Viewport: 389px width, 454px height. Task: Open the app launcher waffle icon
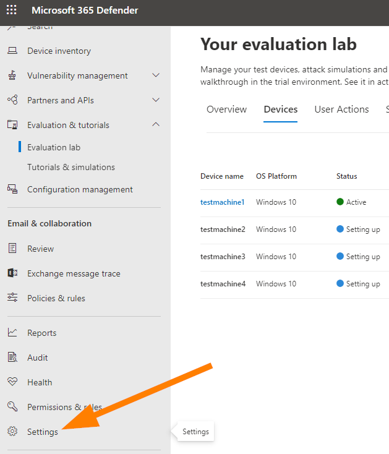coord(12,10)
